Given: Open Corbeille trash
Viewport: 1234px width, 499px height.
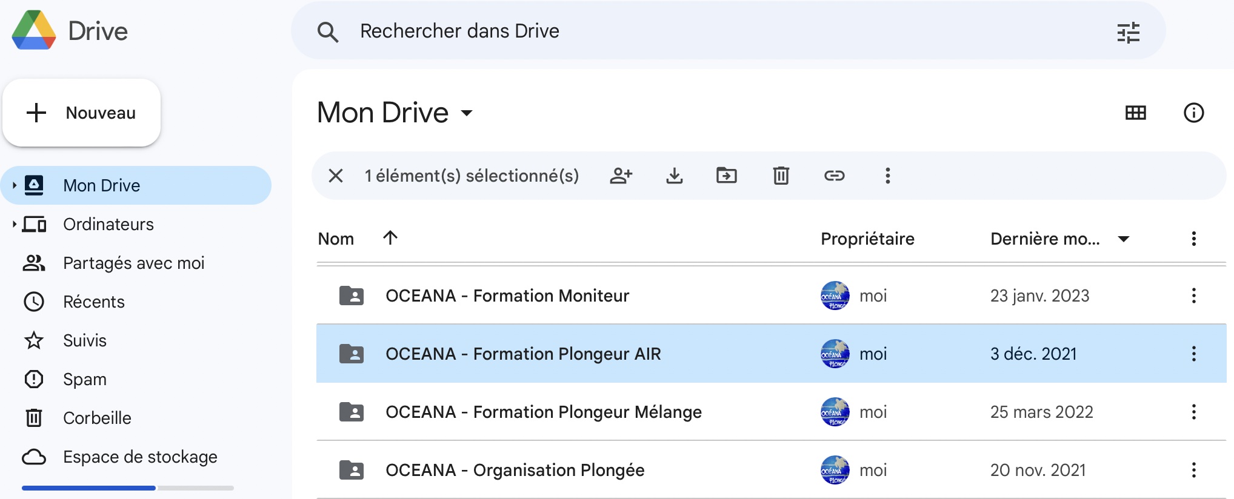Looking at the screenshot, I should tap(97, 418).
